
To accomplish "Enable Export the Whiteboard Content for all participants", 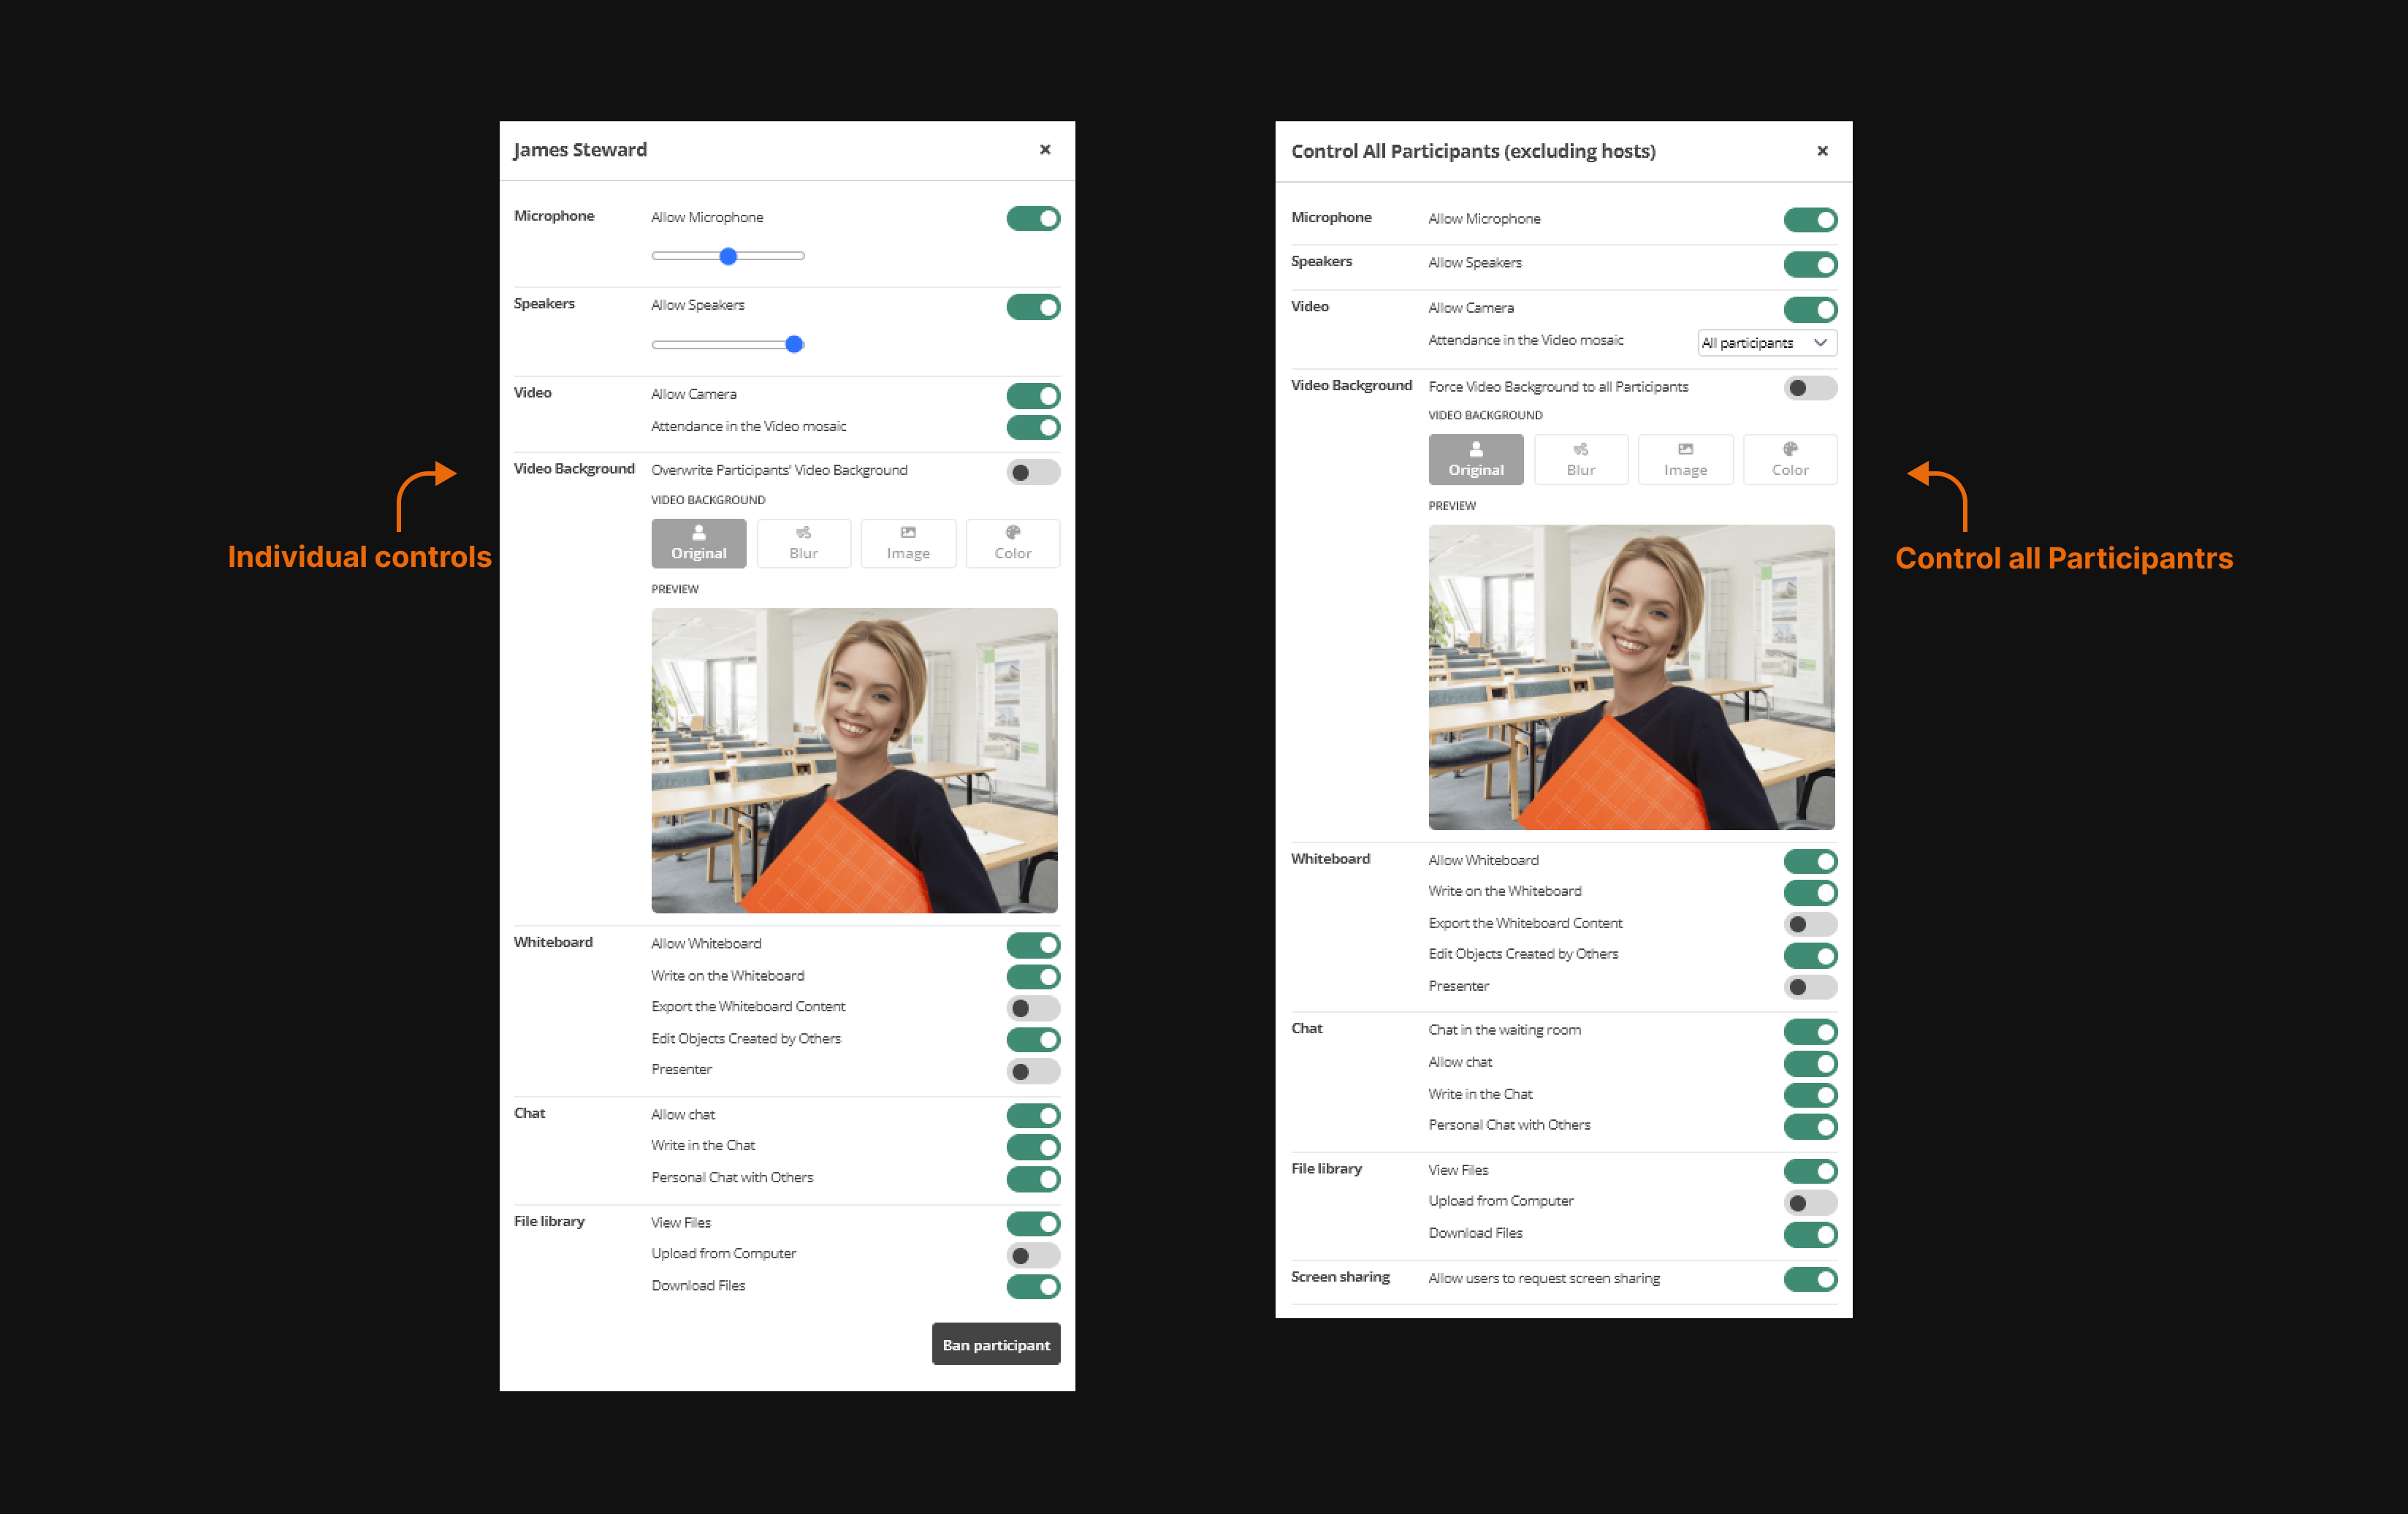I will click(1810, 924).
